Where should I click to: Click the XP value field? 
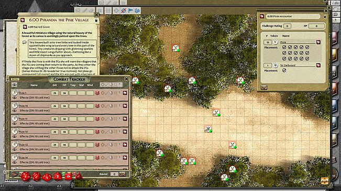point(316,26)
